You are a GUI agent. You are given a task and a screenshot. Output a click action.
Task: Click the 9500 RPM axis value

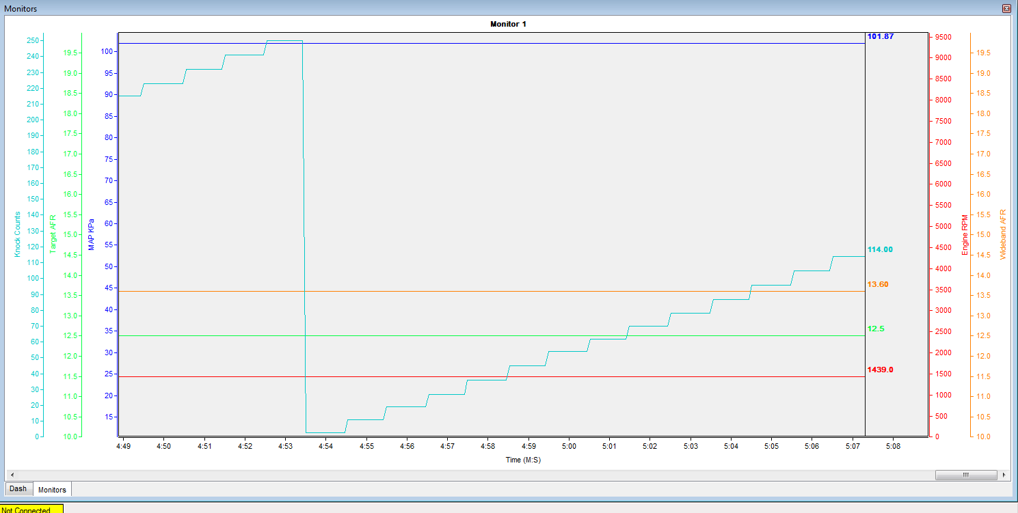pos(945,37)
